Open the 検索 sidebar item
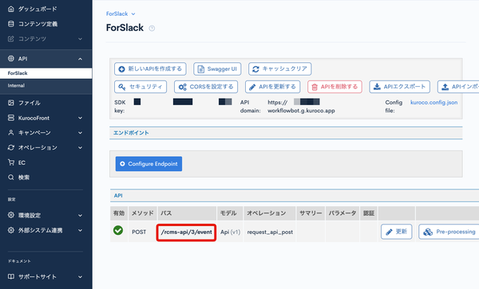This screenshot has width=479, height=289. tap(24, 178)
